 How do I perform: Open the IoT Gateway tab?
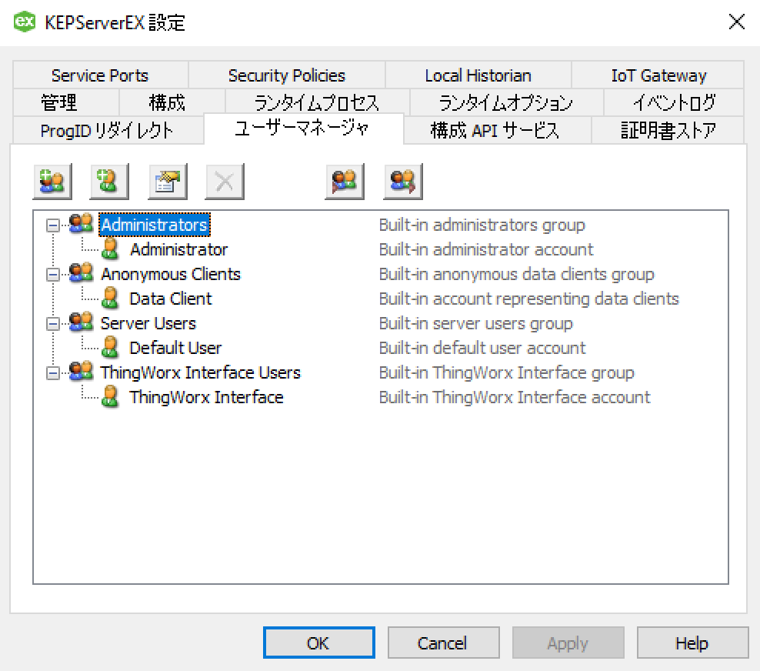pos(658,75)
